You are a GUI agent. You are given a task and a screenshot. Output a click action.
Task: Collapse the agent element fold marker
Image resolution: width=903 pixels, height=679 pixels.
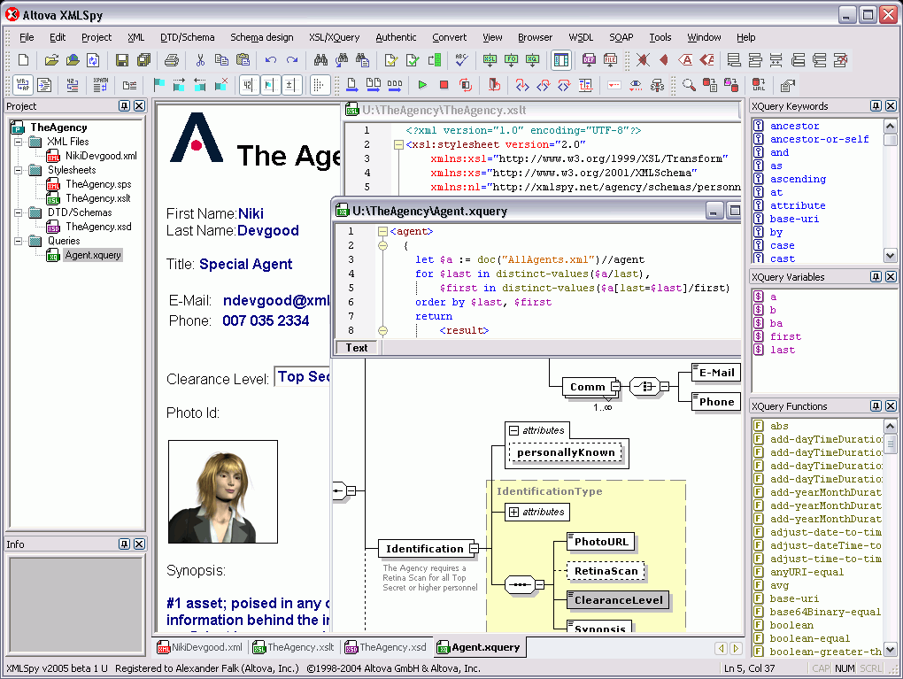(382, 231)
